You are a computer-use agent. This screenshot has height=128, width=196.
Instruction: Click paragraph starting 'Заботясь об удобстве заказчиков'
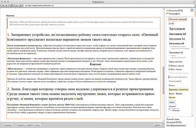tap(82, 80)
